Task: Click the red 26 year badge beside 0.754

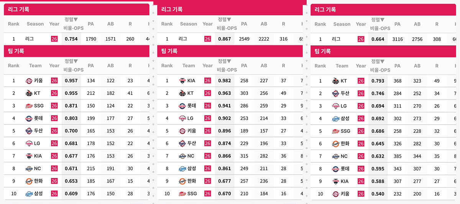Action: (x=54, y=39)
